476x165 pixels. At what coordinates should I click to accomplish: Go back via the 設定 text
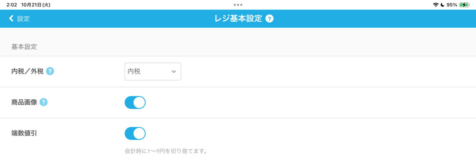click(x=23, y=19)
